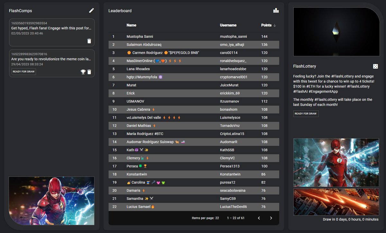This screenshot has width=386, height=233.
Task: Select Mustopha Sanni's leaderboard row
Action: point(193,36)
